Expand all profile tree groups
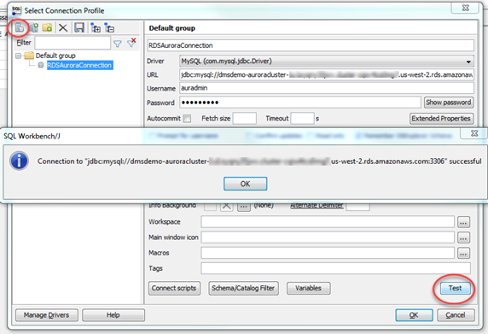The image size is (488, 334). click(96, 28)
